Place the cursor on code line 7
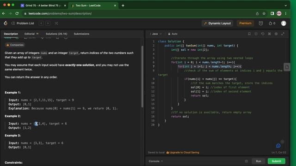 [210, 66]
